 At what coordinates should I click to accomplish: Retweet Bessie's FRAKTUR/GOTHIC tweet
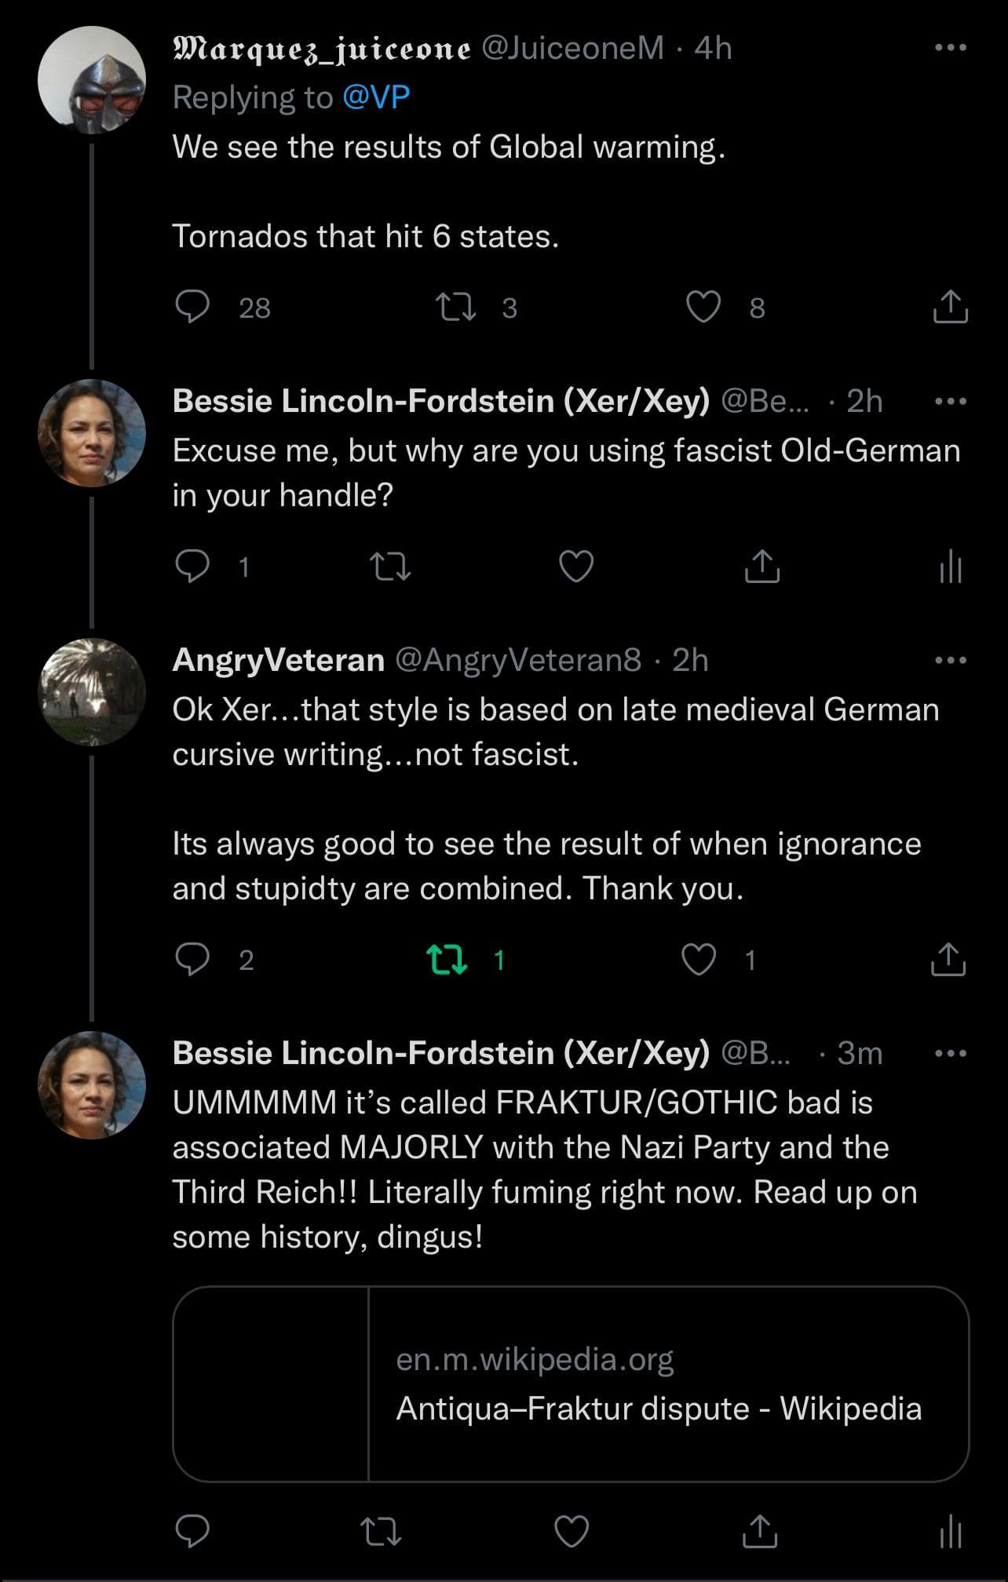click(381, 1531)
